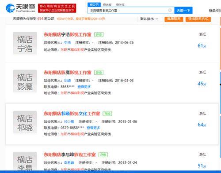Open 东阳横店宁浩影视工作室 company page

(68, 35)
